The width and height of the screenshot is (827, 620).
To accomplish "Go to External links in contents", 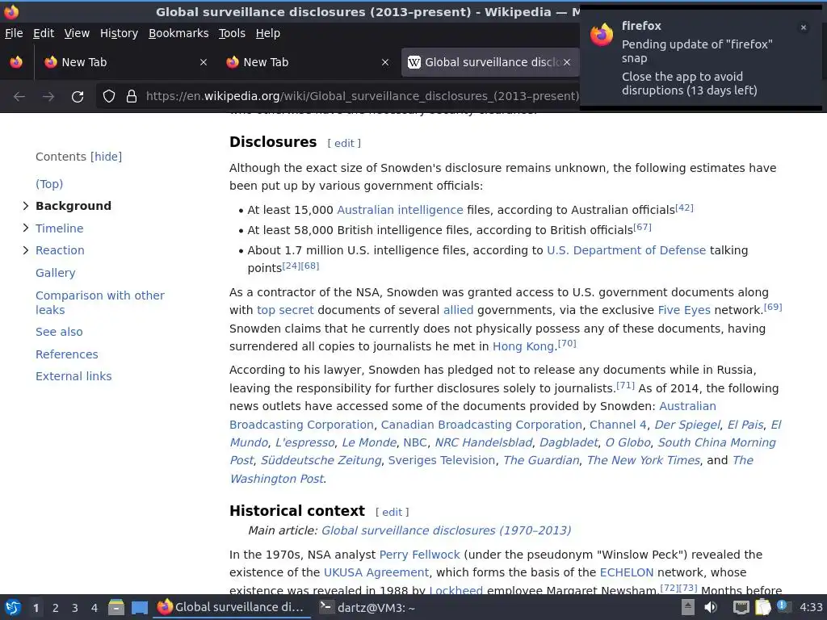I will tap(73, 376).
